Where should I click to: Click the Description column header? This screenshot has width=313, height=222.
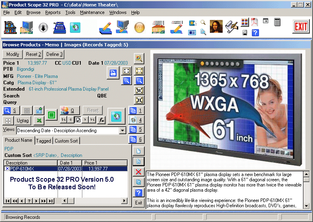[31, 163]
